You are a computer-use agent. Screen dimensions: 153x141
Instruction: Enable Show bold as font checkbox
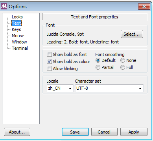49,54
